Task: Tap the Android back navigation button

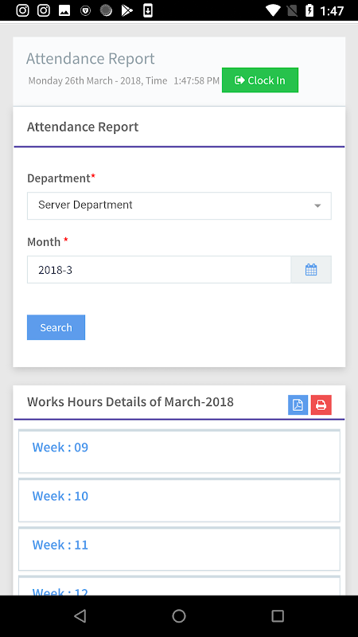Action: click(80, 616)
